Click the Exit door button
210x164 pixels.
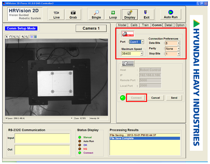(147, 15)
